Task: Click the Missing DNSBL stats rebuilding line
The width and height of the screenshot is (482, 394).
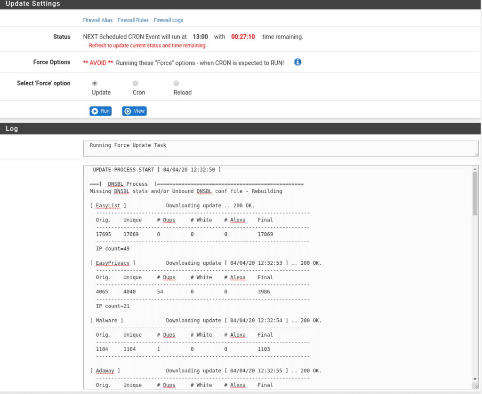Action: coord(186,191)
